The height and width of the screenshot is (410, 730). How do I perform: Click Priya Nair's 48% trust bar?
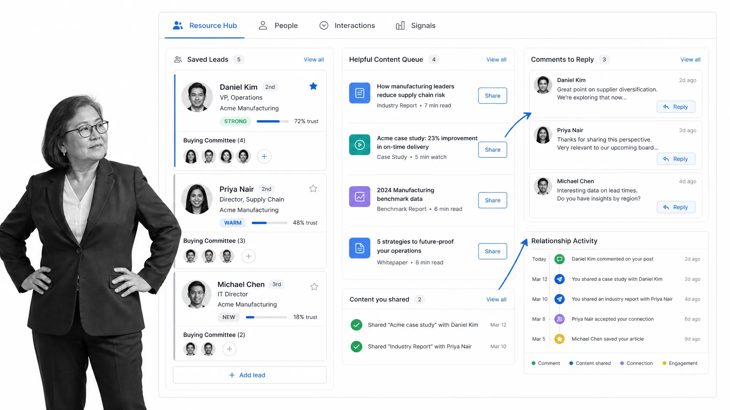click(269, 223)
